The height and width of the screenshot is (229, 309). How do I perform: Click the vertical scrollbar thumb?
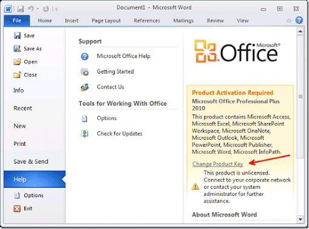301,96
